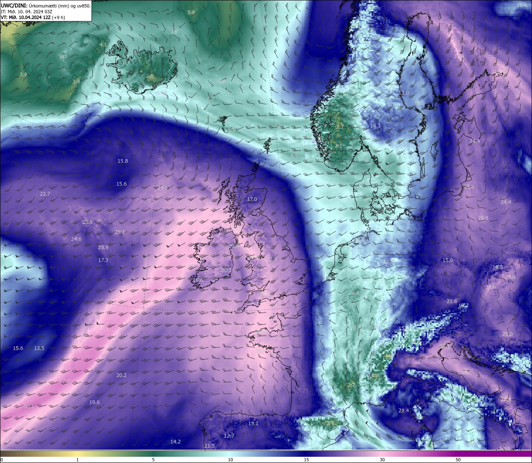Screen dimensions: 532x463
Task: Click the 7.9 value north of Iceland
Action: pos(174,32)
